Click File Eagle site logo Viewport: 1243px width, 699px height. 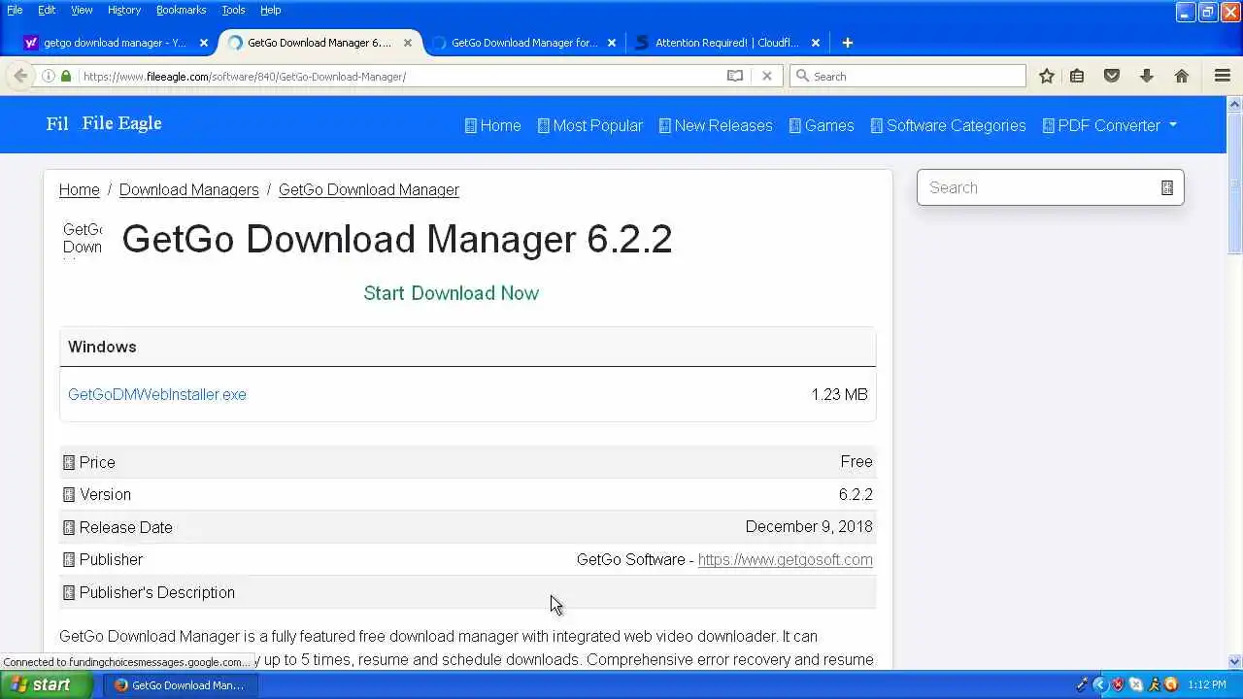point(104,123)
